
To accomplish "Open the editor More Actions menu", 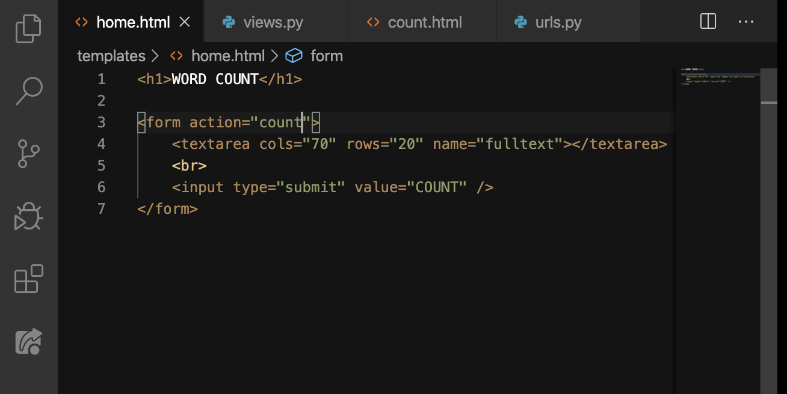I will point(746,22).
